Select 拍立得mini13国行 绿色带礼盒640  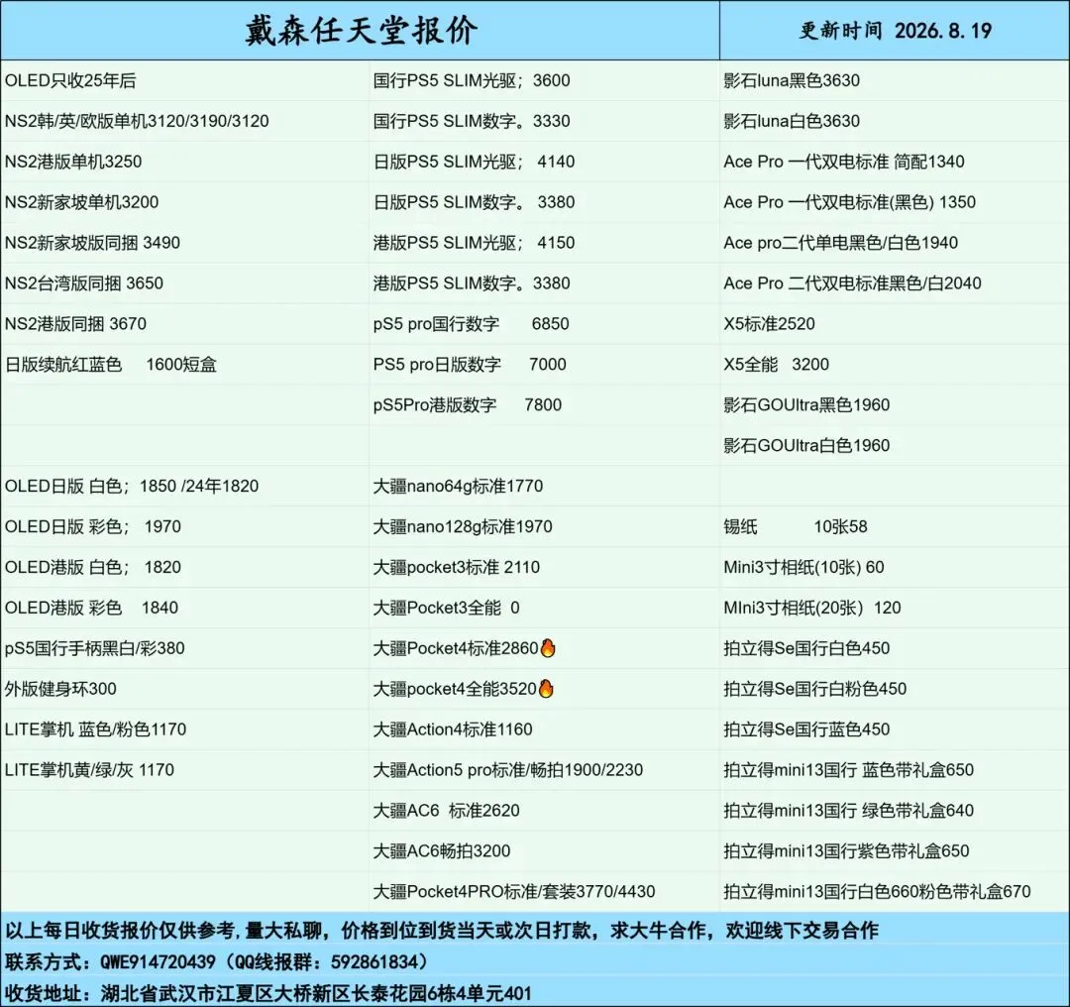tap(849, 811)
